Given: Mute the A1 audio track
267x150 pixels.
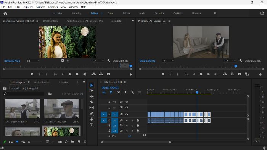Looking at the screenshot, I should (127, 121).
